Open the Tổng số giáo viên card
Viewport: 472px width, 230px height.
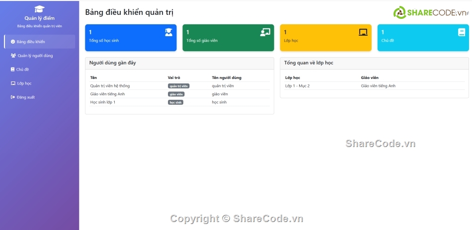228,37
